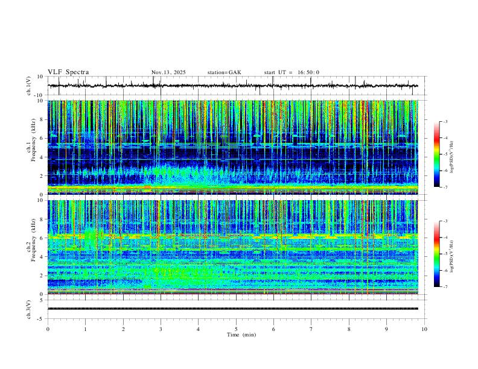Click the time axis tick label '0'
This screenshot has height=369, width=478.
point(48,329)
